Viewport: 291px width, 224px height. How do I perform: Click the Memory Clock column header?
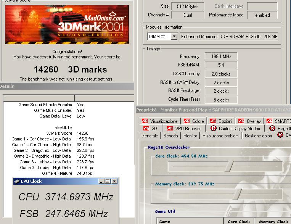pos(273,221)
